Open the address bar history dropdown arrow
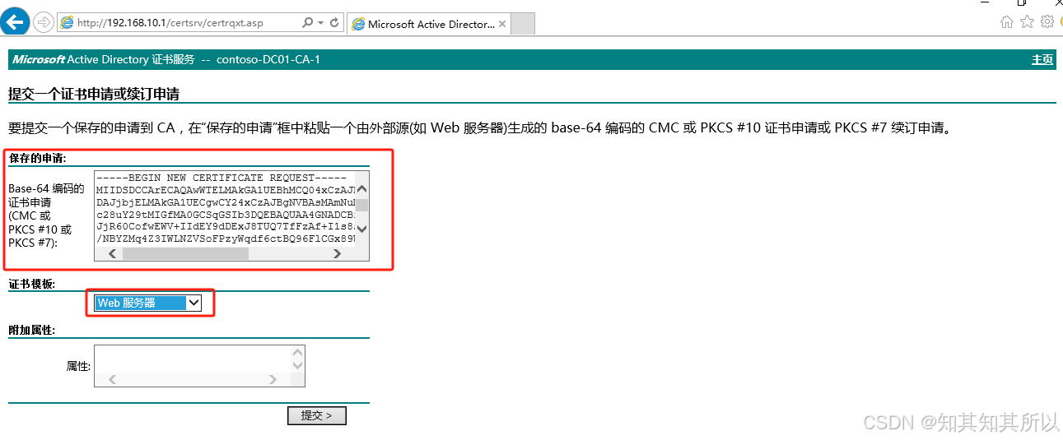 click(320, 23)
